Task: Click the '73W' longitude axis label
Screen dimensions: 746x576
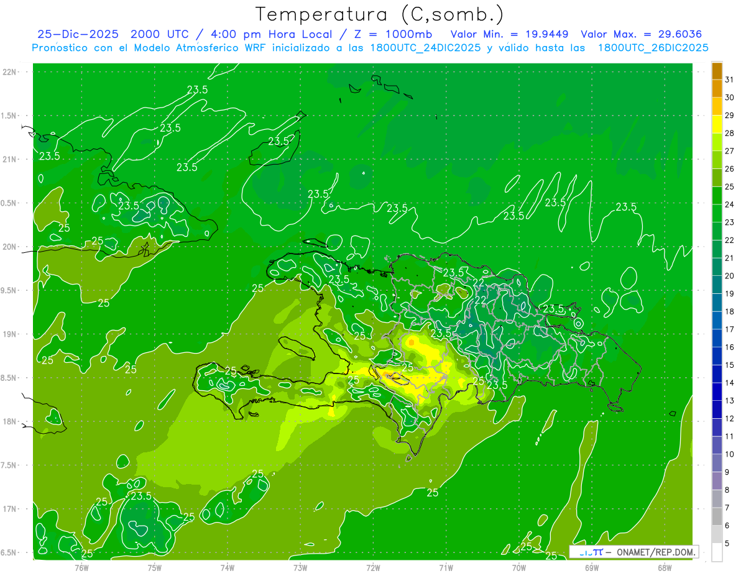Action: (300, 567)
